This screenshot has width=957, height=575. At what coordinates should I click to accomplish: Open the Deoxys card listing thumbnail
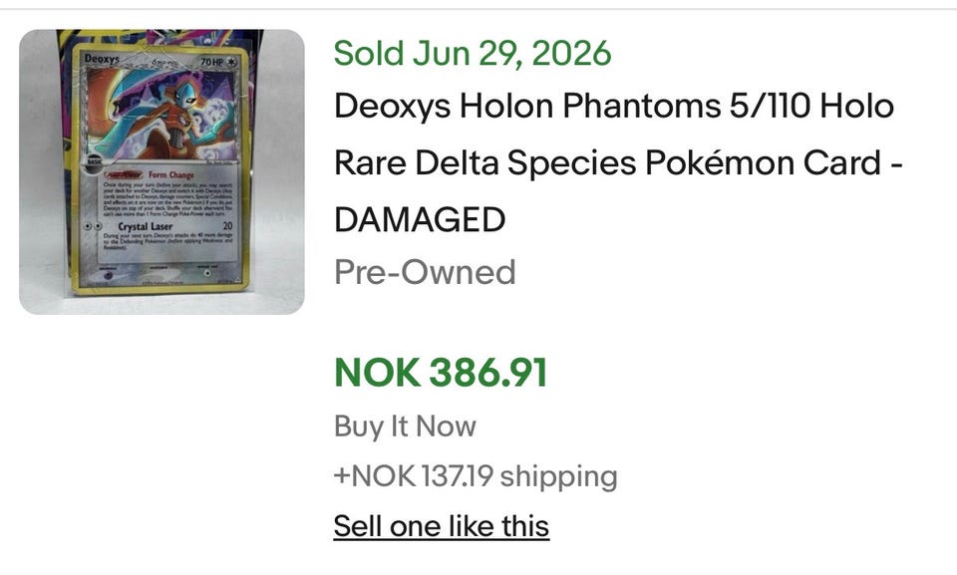click(161, 172)
